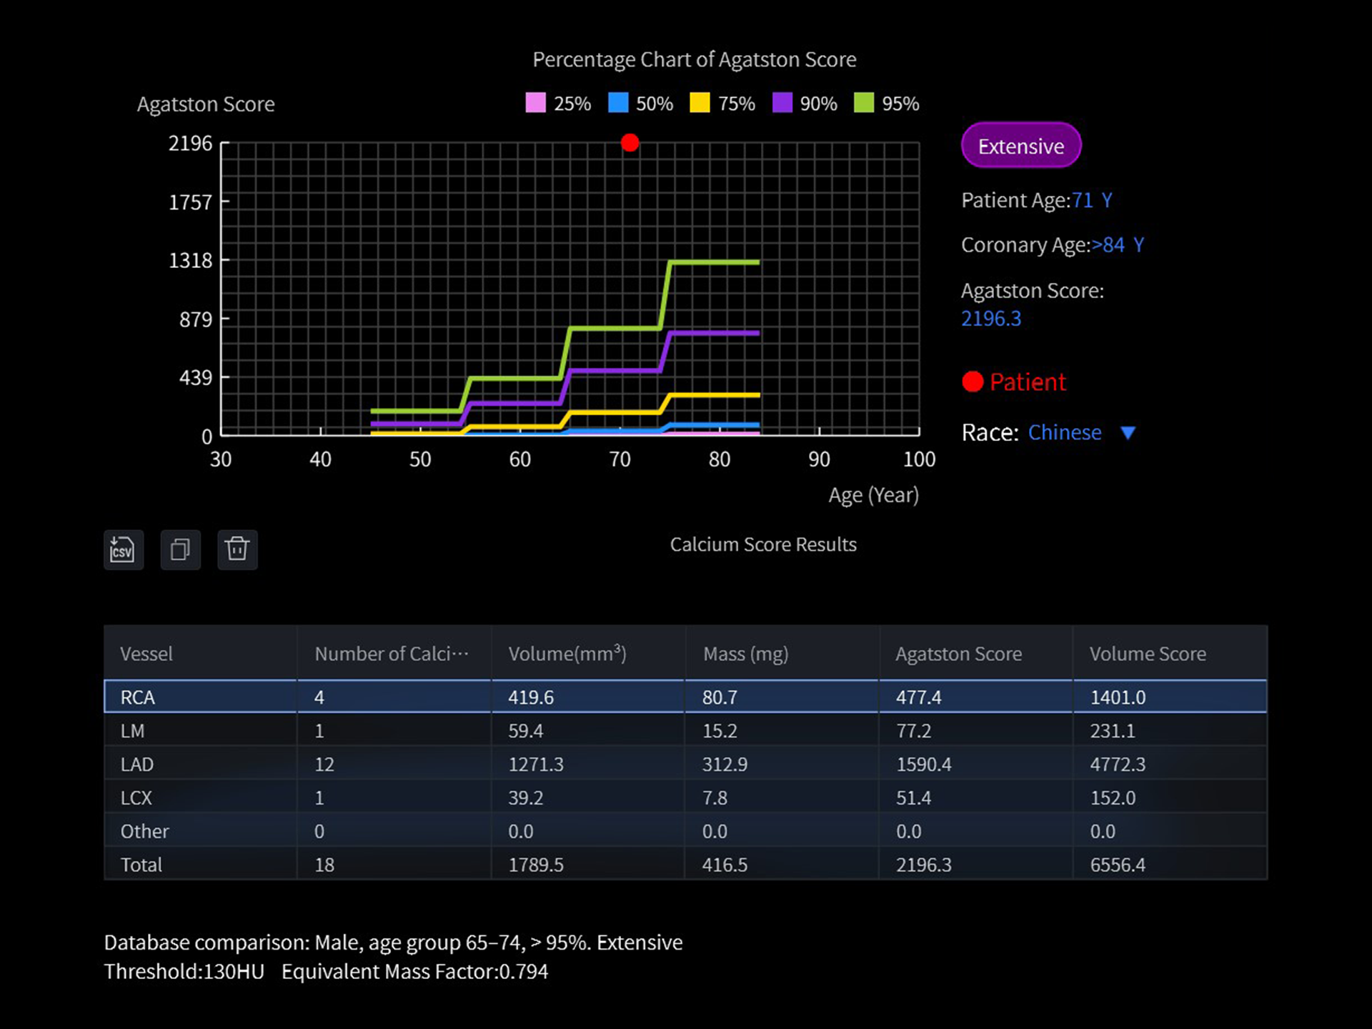Image resolution: width=1372 pixels, height=1029 pixels.
Task: Click the Patient Age 71 Y value
Action: (x=1092, y=200)
